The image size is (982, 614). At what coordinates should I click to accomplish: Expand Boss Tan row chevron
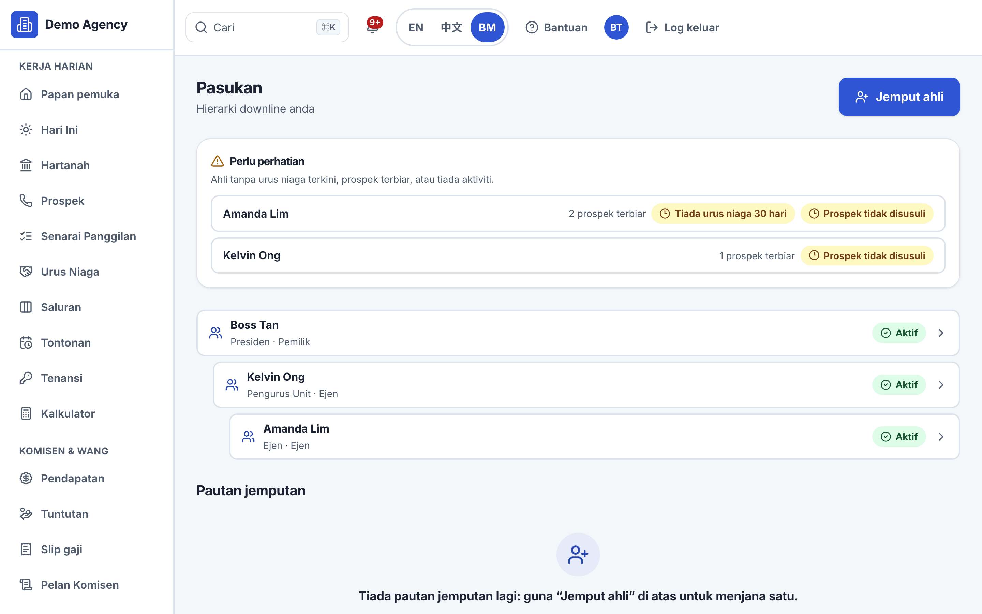pos(941,333)
